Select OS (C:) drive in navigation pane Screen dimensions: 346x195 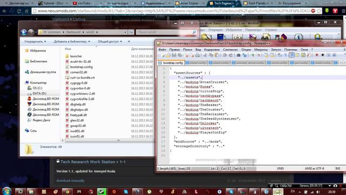pyautogui.click(x=37, y=88)
